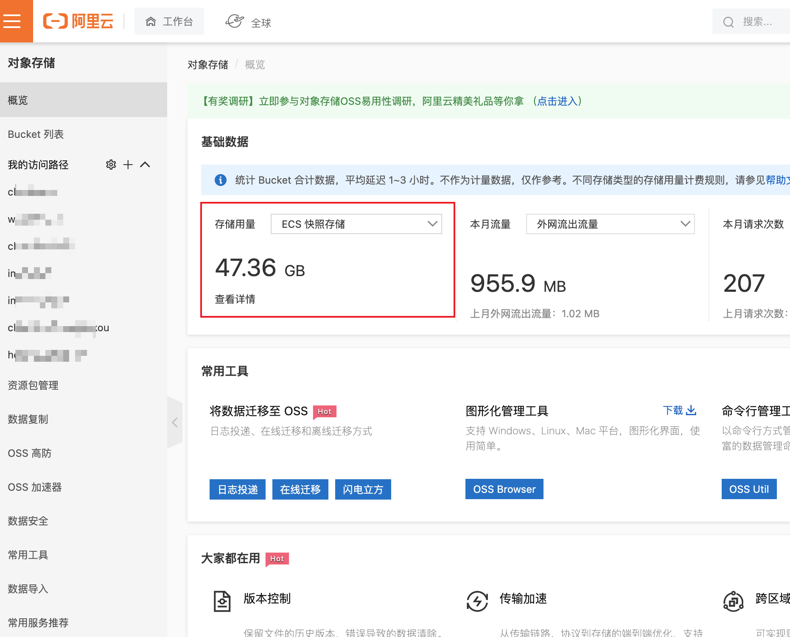Open the 帮助 documentation link
Screen dimensions: 790x637
coord(777,180)
